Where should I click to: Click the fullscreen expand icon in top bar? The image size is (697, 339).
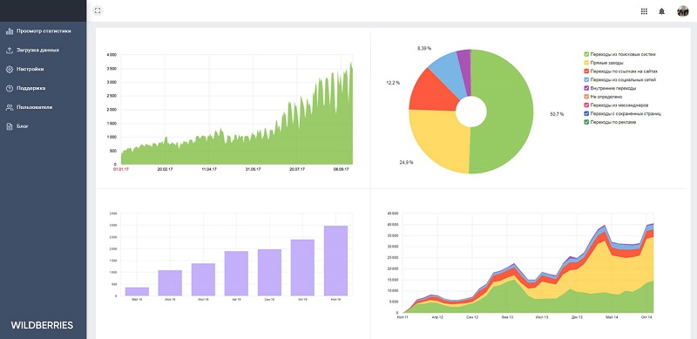pos(98,10)
